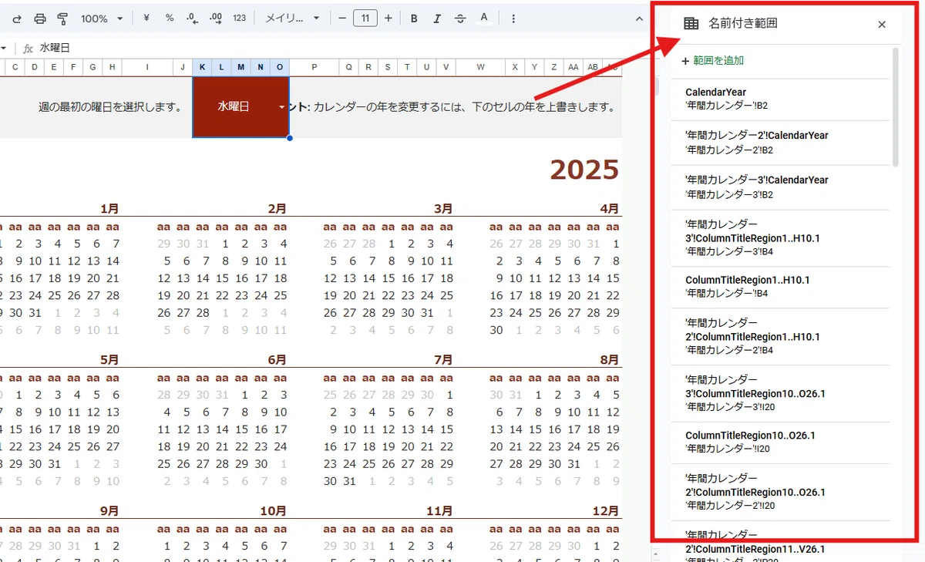This screenshot has width=925, height=562.
Task: Select 年間カレンダー2'!ColumnTitleRegion10..O26.1 range
Action: tap(780, 493)
